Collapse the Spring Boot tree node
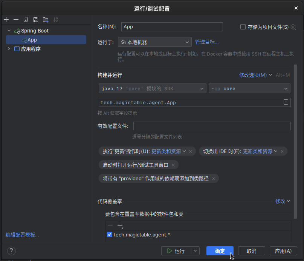Viewport: 304px width, 261px height. point(9,31)
